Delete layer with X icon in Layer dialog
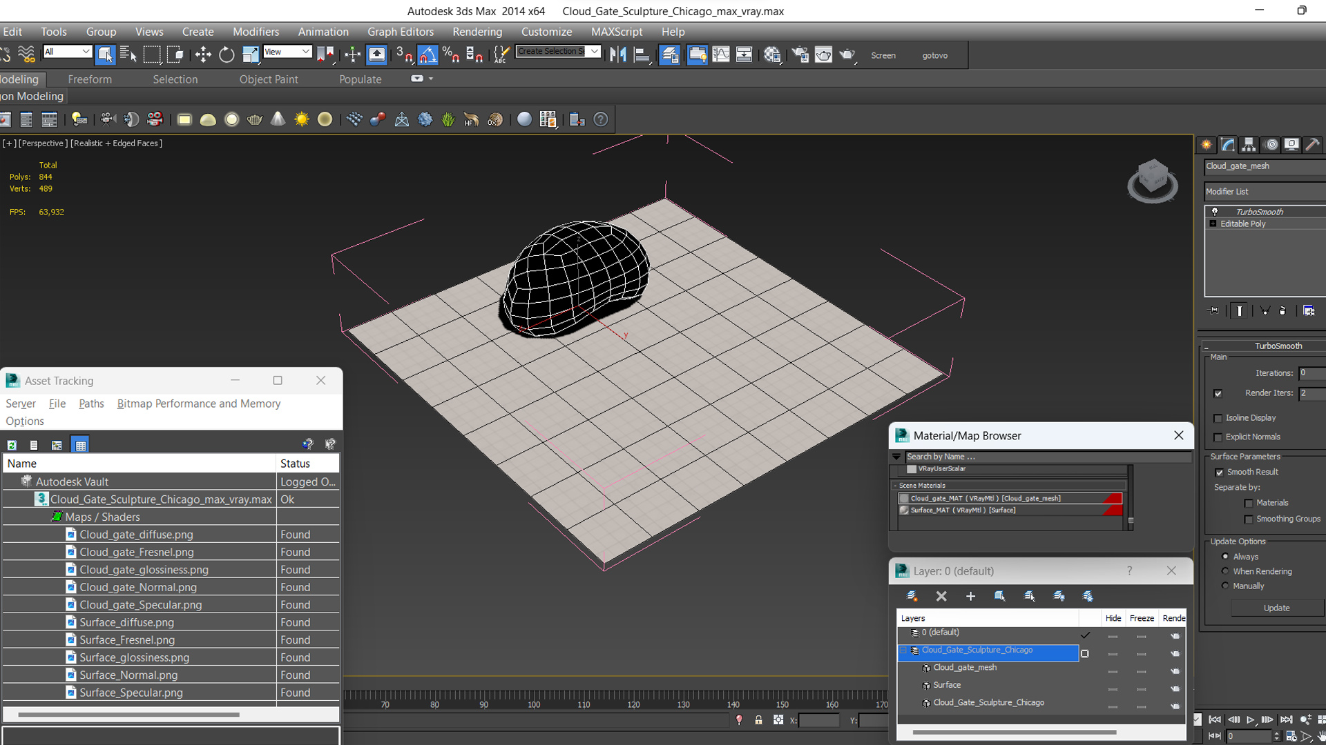1326x745 pixels. coord(941,596)
